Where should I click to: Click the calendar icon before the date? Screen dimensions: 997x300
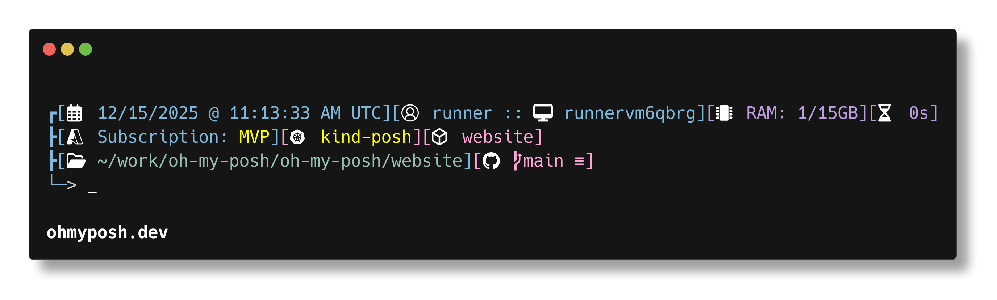pyautogui.click(x=74, y=113)
